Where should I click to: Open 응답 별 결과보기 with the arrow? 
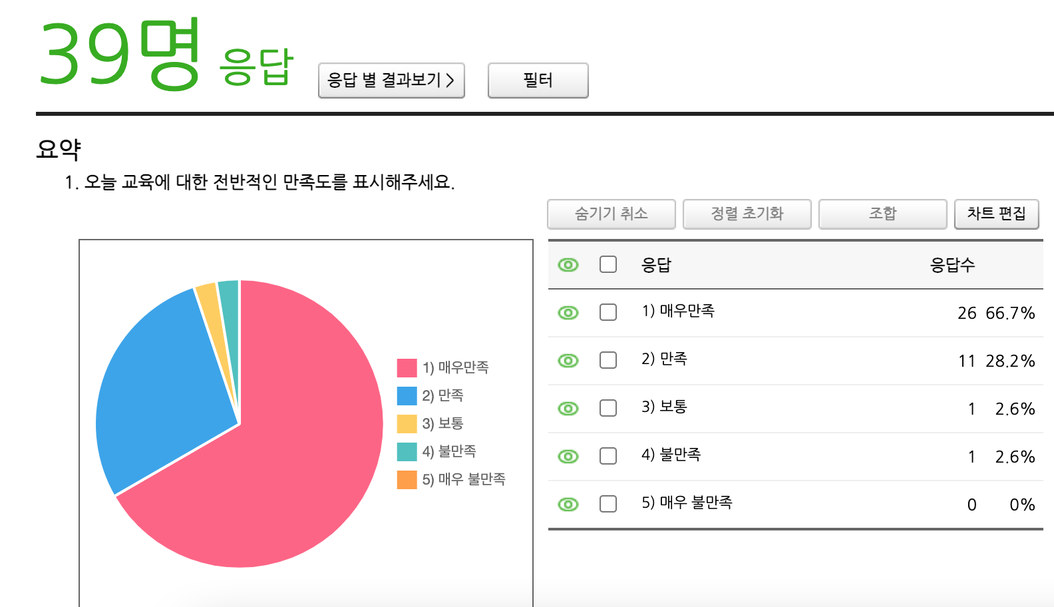391,81
